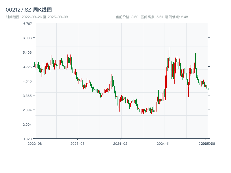Click the 区间低点 2.48 label
Screen dimensions: 231x173
(176, 17)
